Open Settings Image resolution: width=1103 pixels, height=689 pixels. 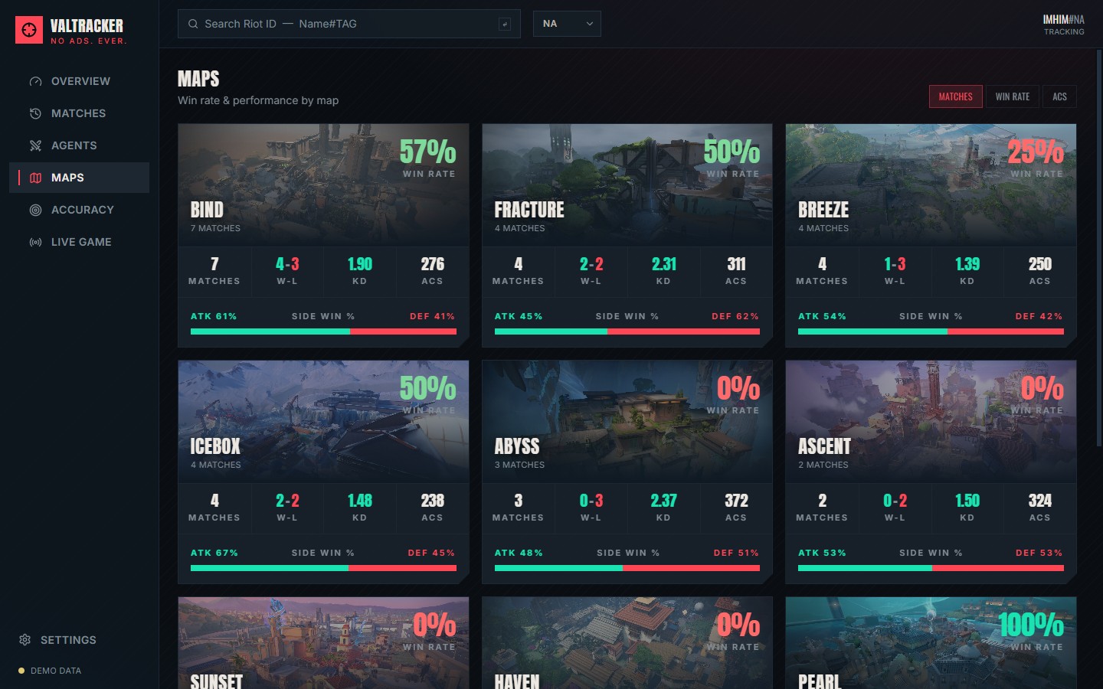(x=79, y=640)
